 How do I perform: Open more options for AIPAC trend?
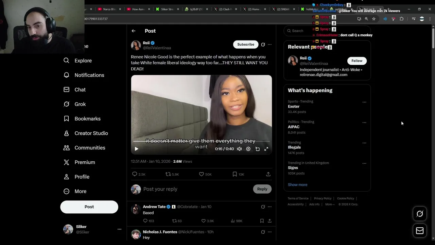(x=364, y=122)
